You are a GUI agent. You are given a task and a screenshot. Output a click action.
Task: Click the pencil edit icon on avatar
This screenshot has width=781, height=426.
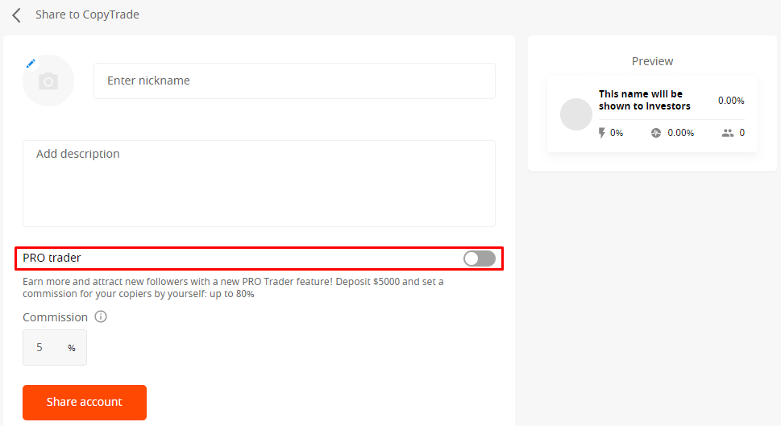tap(31, 63)
